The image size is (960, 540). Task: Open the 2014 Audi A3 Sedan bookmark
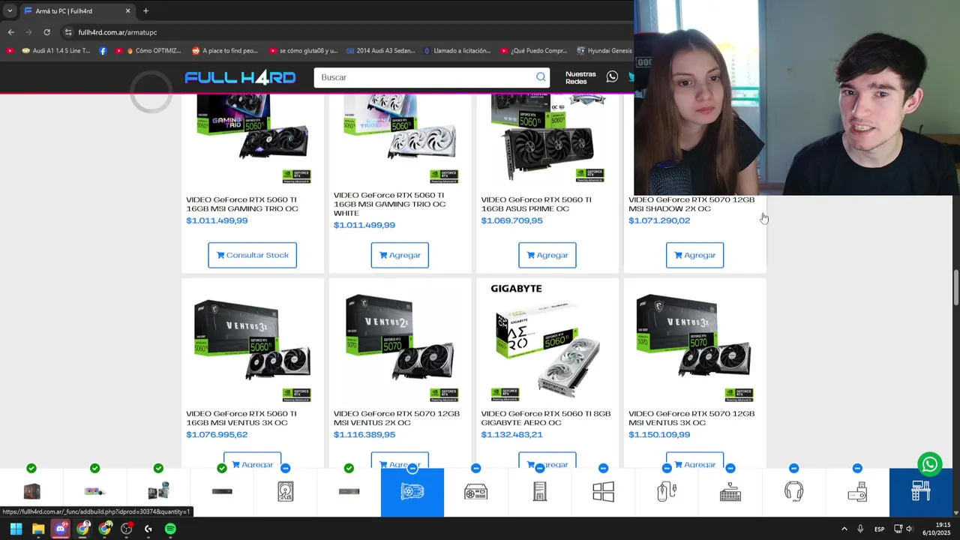click(x=380, y=51)
